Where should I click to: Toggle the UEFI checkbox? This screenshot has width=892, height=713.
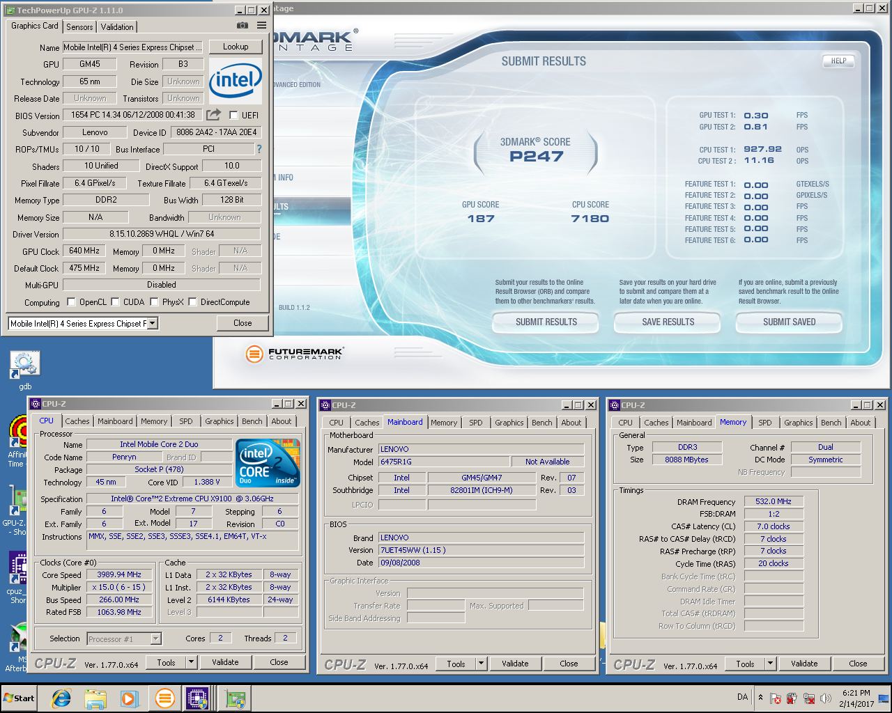pyautogui.click(x=233, y=115)
